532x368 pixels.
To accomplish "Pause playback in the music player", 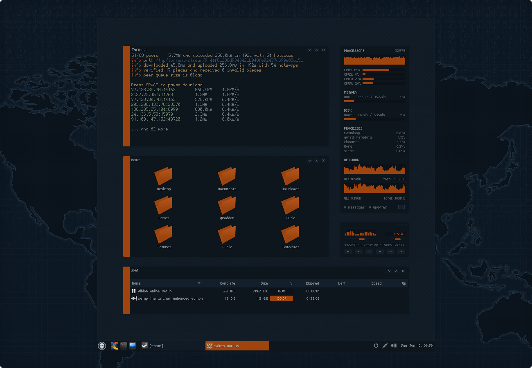I will [x=370, y=252].
